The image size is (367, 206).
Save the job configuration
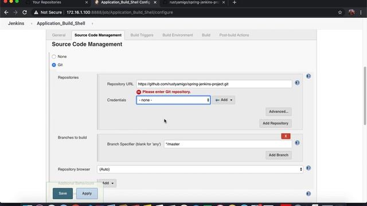(63, 193)
